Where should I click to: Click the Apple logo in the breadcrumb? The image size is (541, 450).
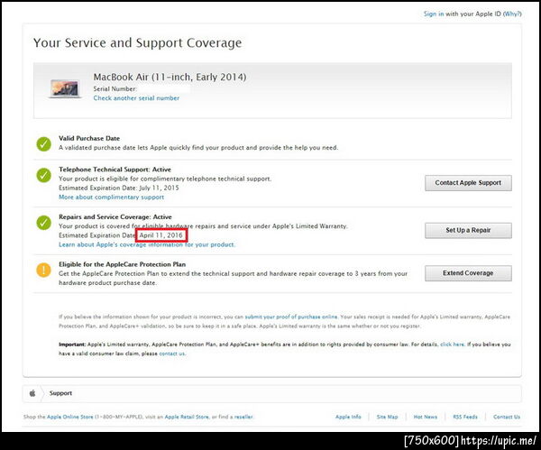[x=32, y=393]
